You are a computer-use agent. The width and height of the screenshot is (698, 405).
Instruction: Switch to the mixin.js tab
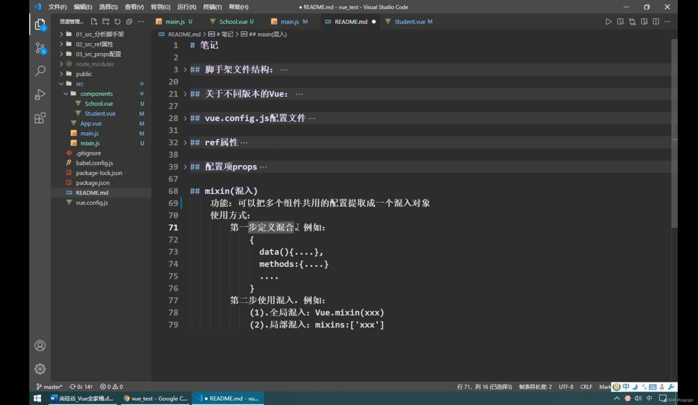click(175, 22)
